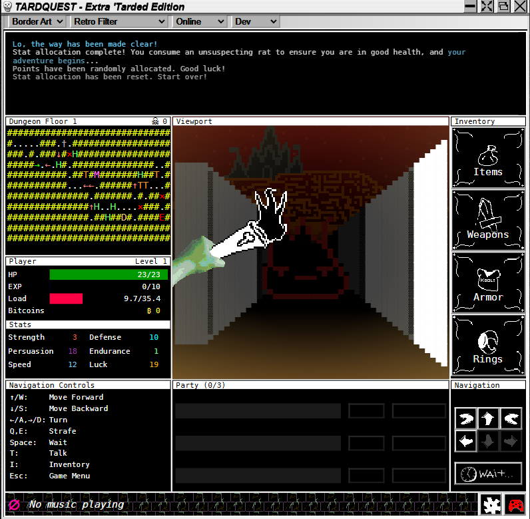Image resolution: width=530 pixels, height=519 pixels.
Task: Open settings with the gear icon
Action: pyautogui.click(x=491, y=504)
